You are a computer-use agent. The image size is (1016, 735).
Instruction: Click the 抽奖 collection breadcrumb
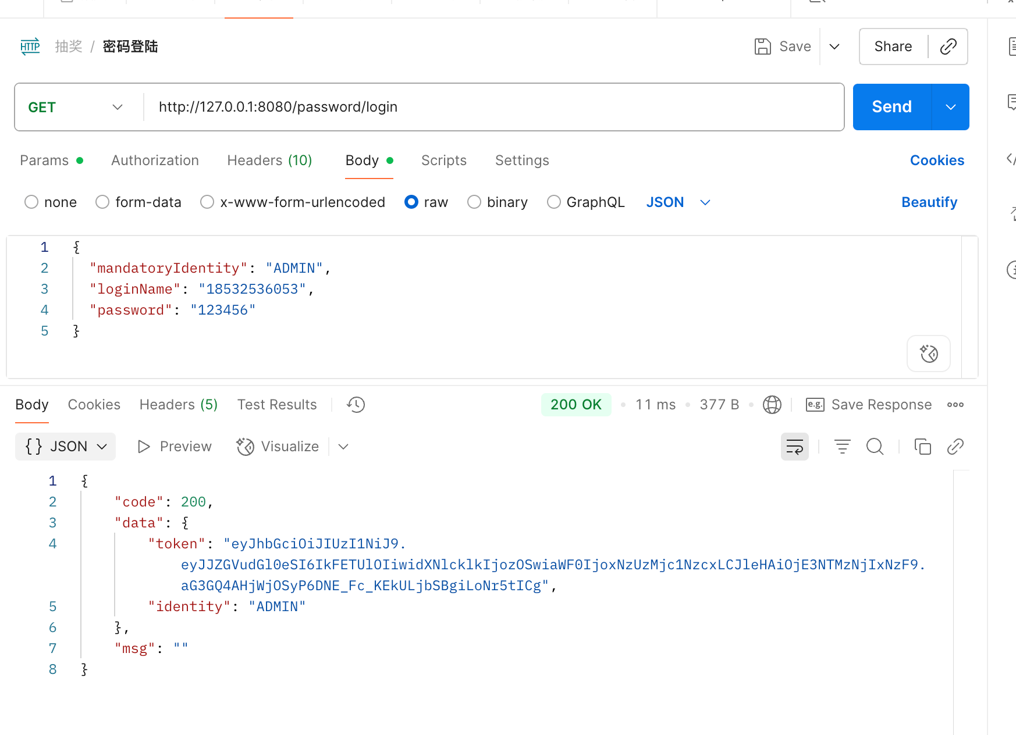pyautogui.click(x=69, y=47)
